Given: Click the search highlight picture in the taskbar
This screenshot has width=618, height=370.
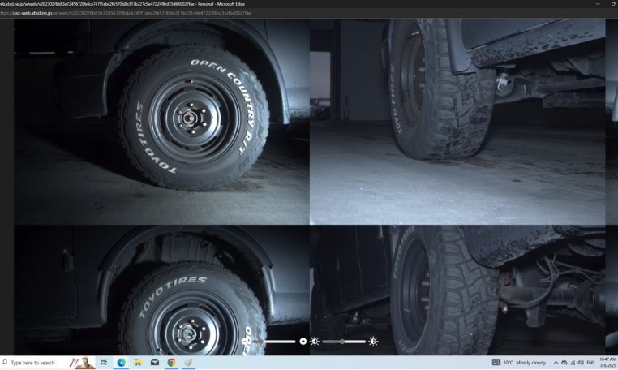Looking at the screenshot, I should pyautogui.click(x=82, y=363).
